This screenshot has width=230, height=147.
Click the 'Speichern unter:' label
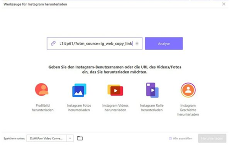pyautogui.click(x=14, y=138)
